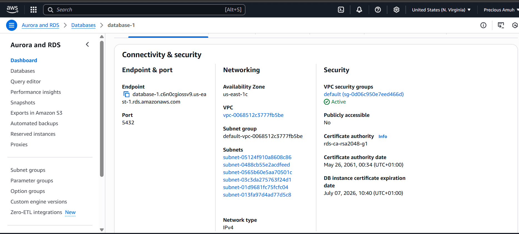Click the New badge beside Zero-ETL integrations
The image size is (519, 234).
tap(70, 212)
